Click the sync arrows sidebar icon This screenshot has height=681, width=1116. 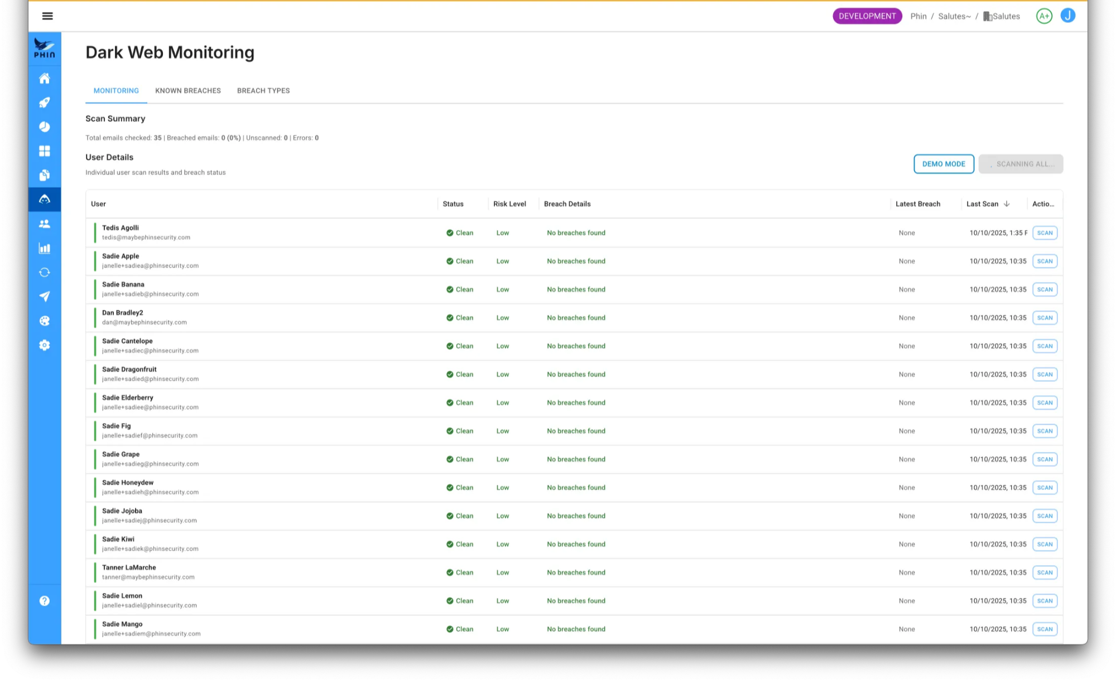(x=45, y=273)
